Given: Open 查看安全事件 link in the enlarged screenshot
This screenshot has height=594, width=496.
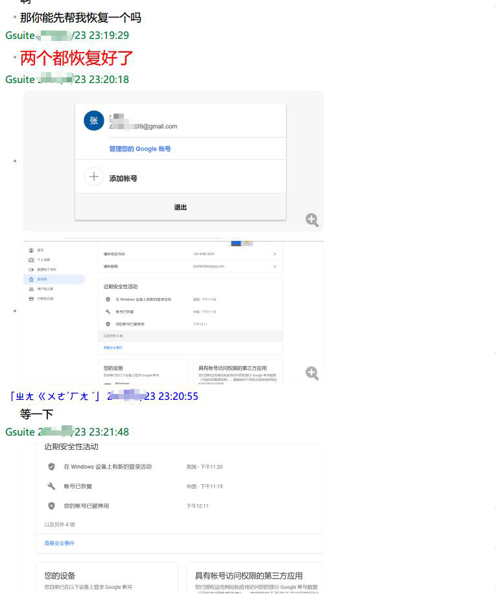Looking at the screenshot, I should tap(60, 543).
